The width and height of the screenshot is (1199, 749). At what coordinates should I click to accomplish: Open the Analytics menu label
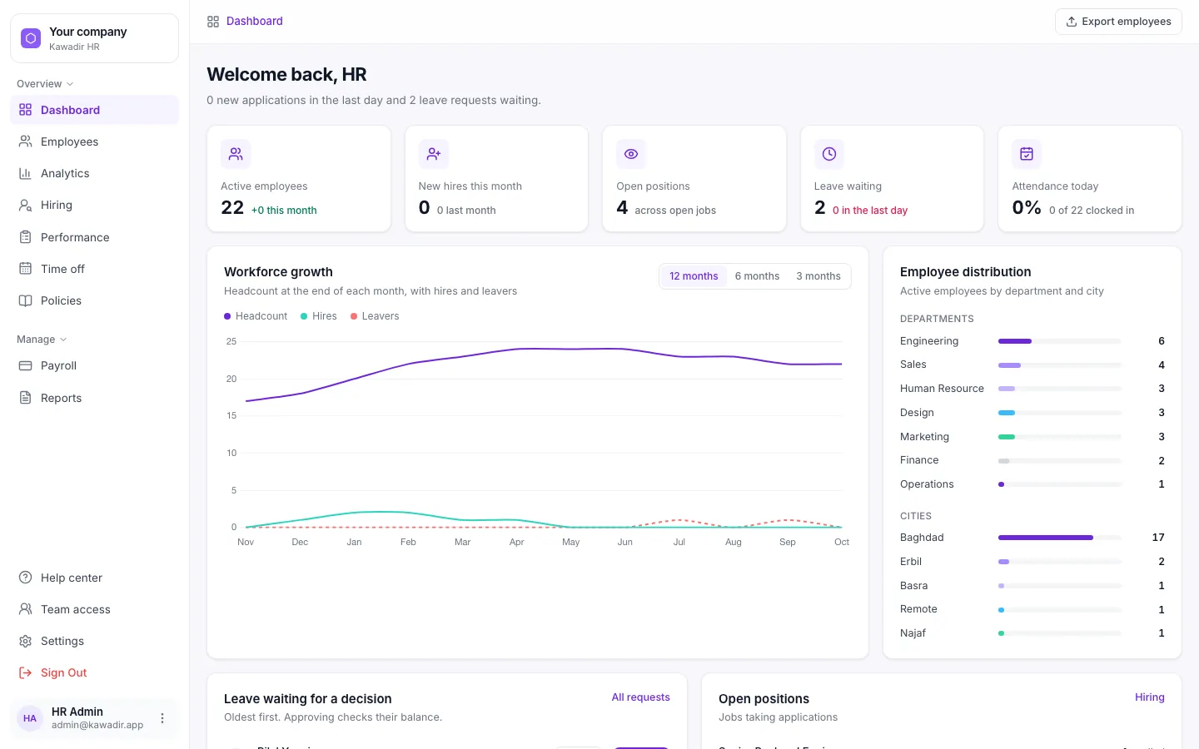coord(65,173)
